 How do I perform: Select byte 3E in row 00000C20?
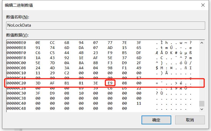[96, 83]
